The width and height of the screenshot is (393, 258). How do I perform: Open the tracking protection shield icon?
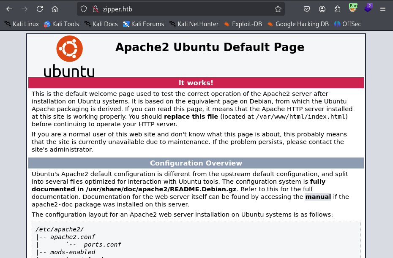coord(84,9)
